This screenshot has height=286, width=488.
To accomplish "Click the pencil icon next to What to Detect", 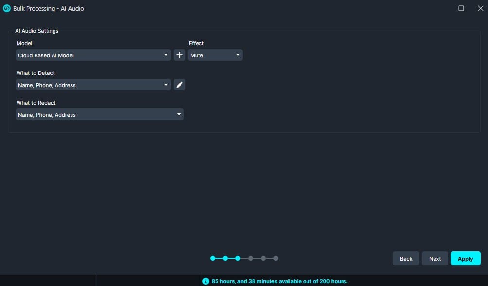I will (x=179, y=85).
